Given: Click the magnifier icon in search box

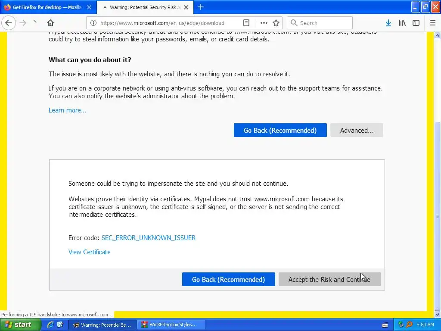Looking at the screenshot, I should pyautogui.click(x=294, y=23).
